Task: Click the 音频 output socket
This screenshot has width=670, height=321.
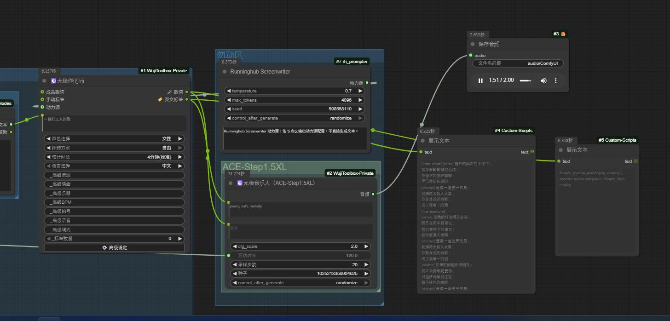Action: point(373,194)
